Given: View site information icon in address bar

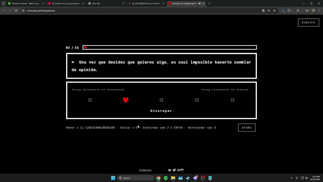Looking at the screenshot, I should point(23,11).
